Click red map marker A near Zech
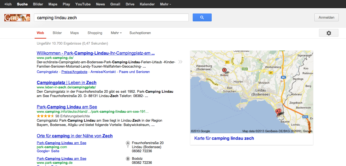Screen dimensions: 346x166 tap(277, 111)
